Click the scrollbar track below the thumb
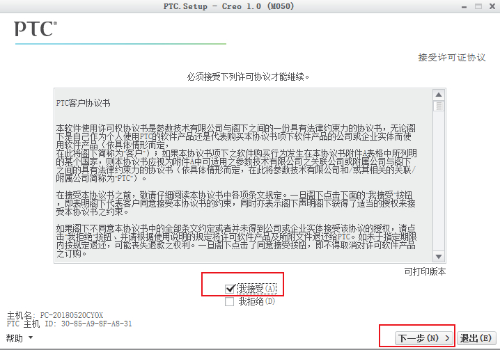Image resolution: width=500 pixels, height=350 pixels. pyautogui.click(x=439, y=182)
